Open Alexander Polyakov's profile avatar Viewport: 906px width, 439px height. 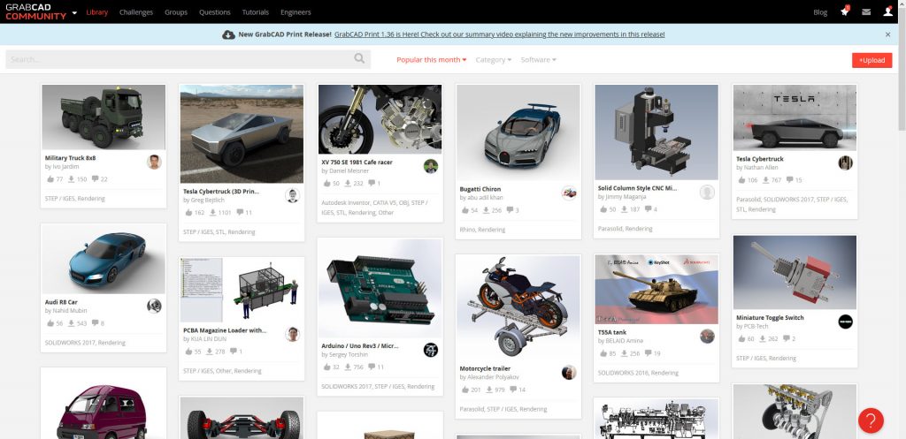click(569, 372)
